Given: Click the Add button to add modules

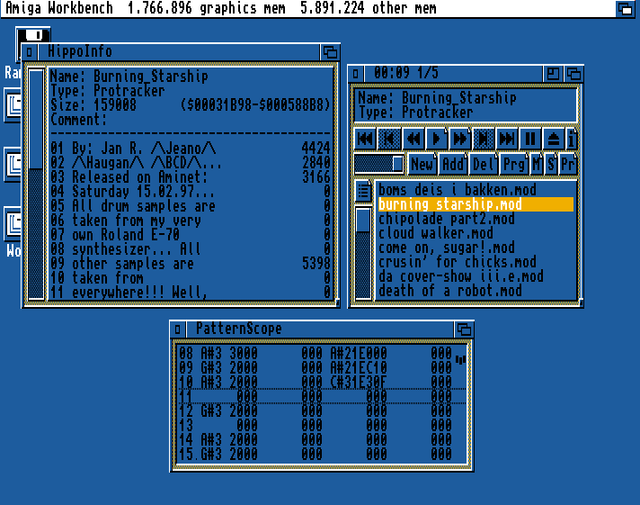Looking at the screenshot, I should point(452,164).
